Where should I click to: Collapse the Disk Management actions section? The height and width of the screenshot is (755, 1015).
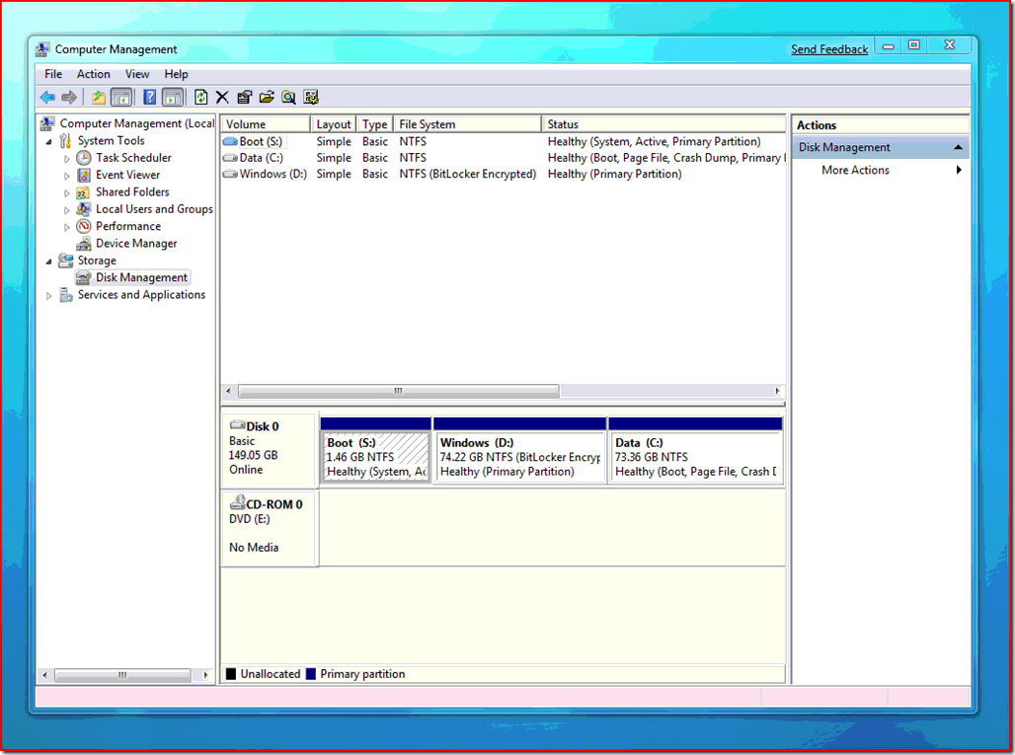click(958, 147)
